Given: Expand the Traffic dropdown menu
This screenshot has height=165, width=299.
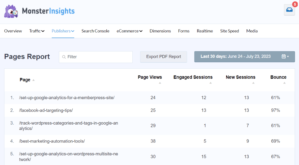Looking at the screenshot, I should click(x=37, y=31).
